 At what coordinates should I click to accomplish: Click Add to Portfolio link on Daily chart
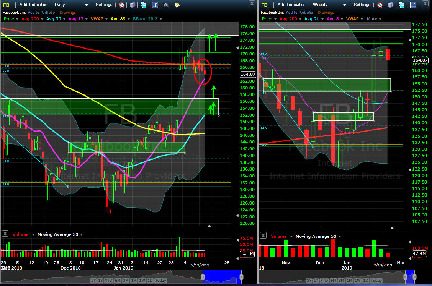pyautogui.click(x=41, y=13)
